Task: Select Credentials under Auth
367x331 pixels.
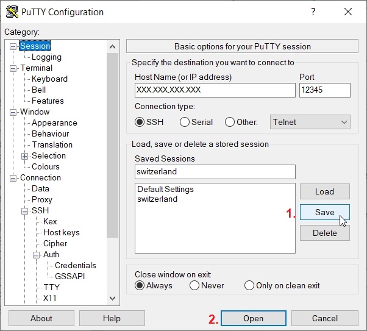Action: [x=75, y=266]
